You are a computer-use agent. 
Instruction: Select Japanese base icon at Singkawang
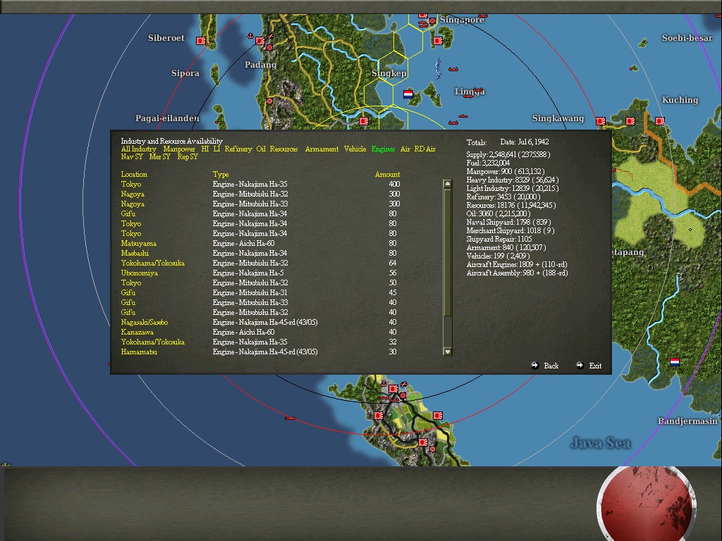[x=601, y=121]
